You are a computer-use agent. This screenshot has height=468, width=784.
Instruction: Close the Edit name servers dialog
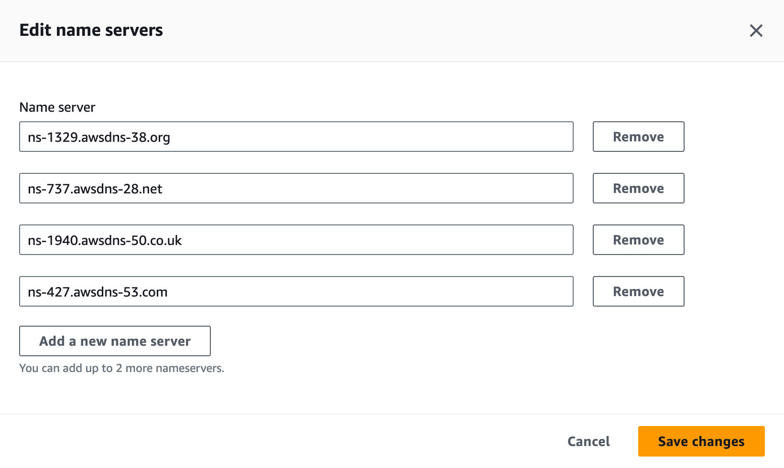click(756, 31)
